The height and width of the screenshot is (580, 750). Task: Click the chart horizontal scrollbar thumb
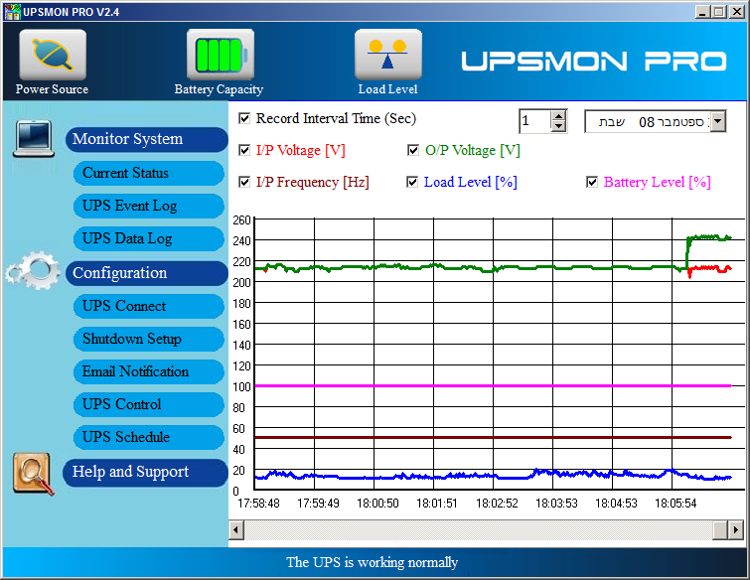pyautogui.click(x=720, y=529)
